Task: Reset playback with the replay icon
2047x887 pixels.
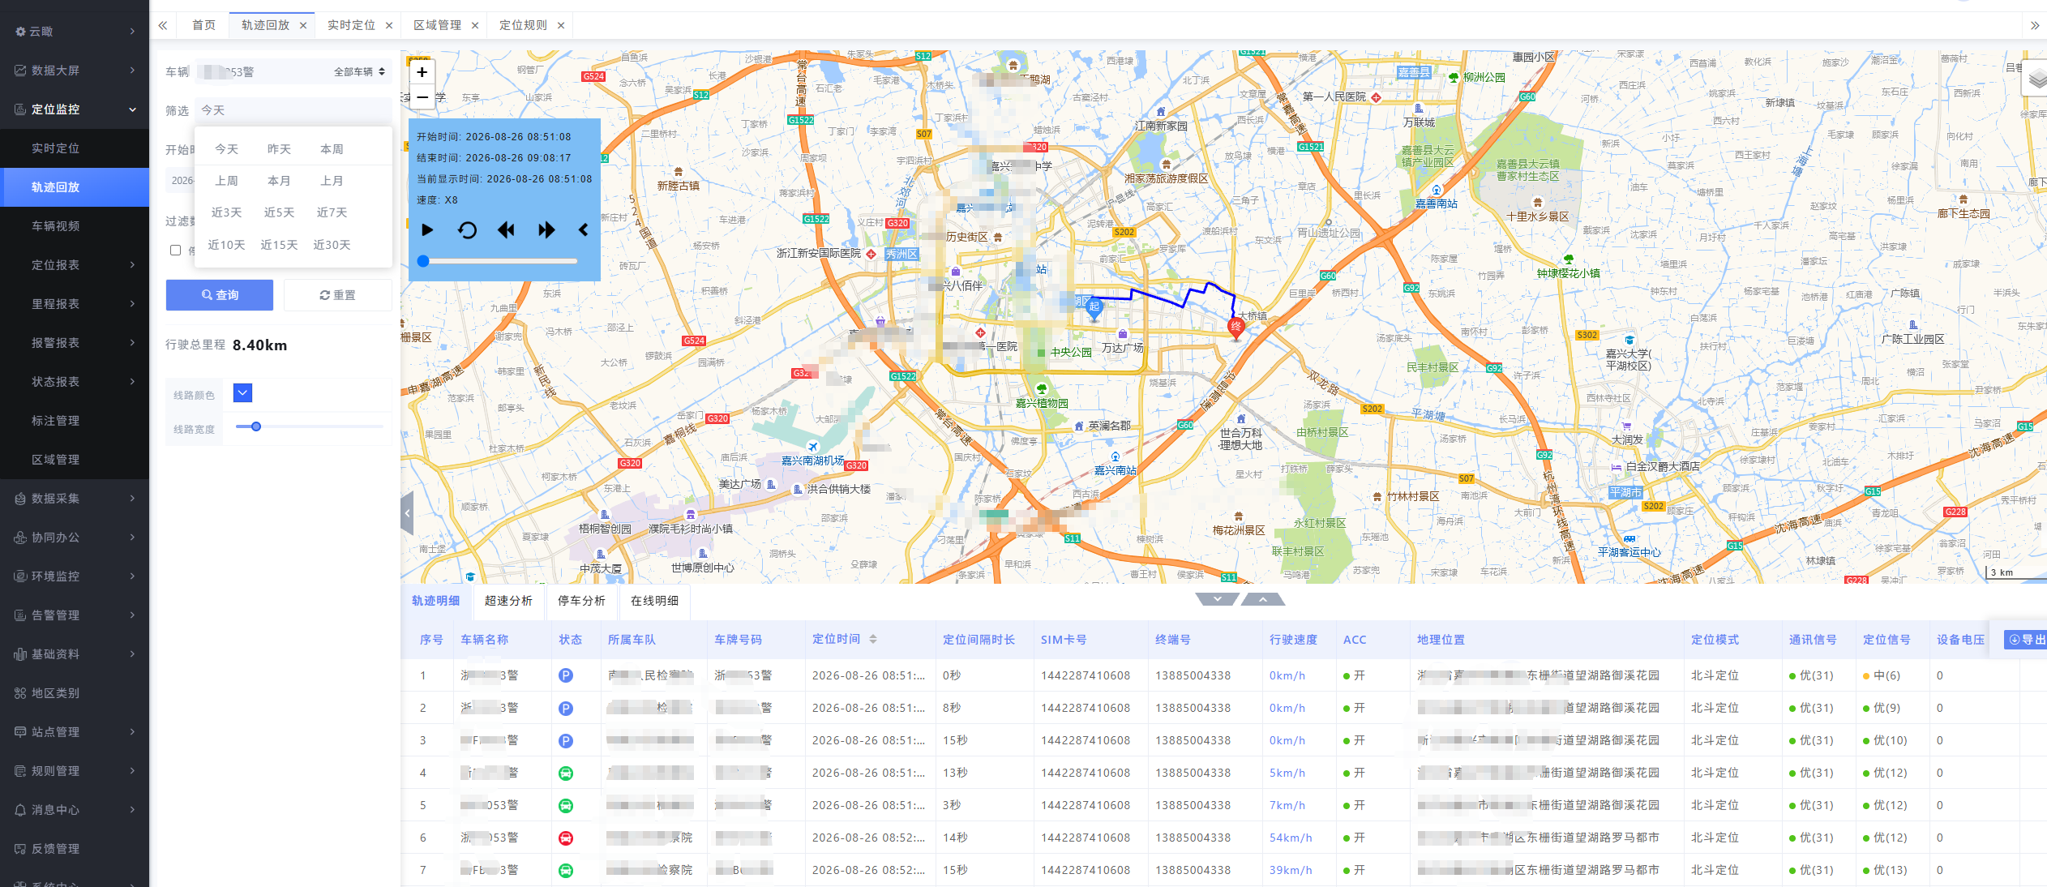Action: pos(467,230)
